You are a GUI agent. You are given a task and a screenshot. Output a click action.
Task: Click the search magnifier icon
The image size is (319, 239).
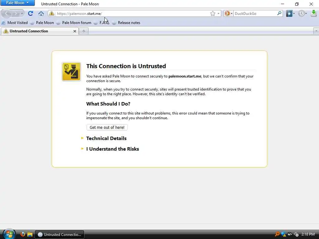(x=279, y=13)
